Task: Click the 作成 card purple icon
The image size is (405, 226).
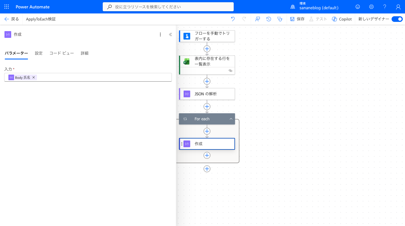Action: click(x=187, y=144)
